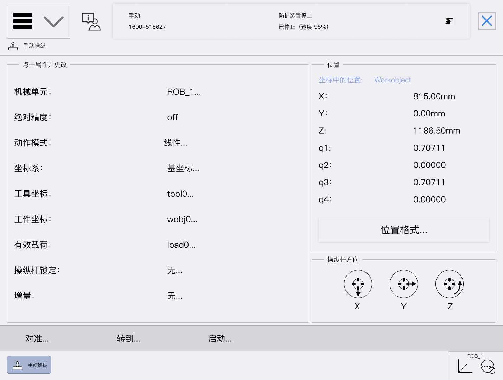This screenshot has height=380, width=503.
Task: Change the 操纵杆锁定 setting 无...
Action: coord(174,271)
